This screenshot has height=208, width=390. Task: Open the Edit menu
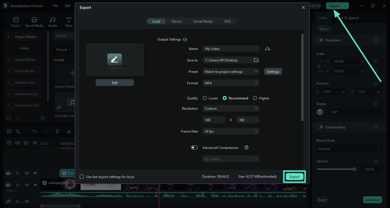pos(68,6)
